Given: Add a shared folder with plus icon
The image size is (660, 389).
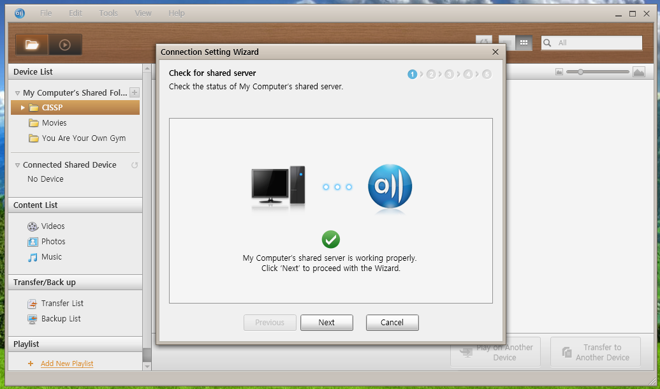Looking at the screenshot, I should coord(135,92).
